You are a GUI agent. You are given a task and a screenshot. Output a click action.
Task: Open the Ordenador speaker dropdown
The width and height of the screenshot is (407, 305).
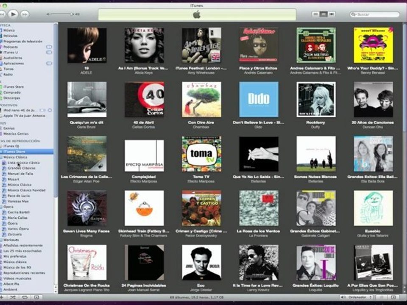point(355,297)
